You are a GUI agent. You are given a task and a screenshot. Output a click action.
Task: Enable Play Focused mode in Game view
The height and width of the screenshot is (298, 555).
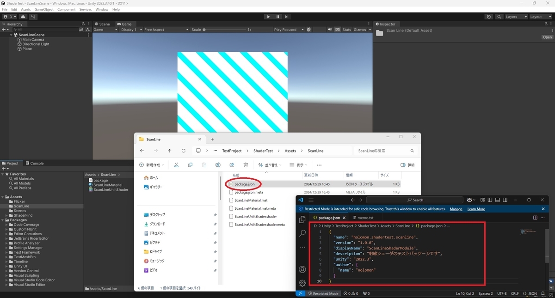[x=286, y=29]
